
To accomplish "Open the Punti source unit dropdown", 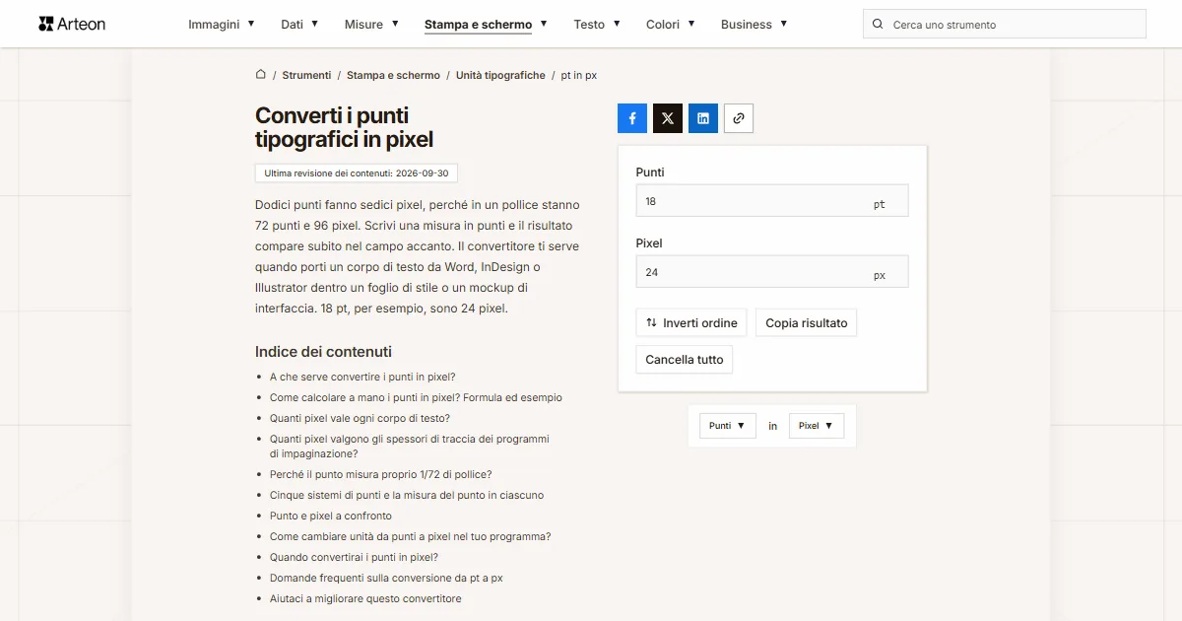I will click(x=728, y=426).
